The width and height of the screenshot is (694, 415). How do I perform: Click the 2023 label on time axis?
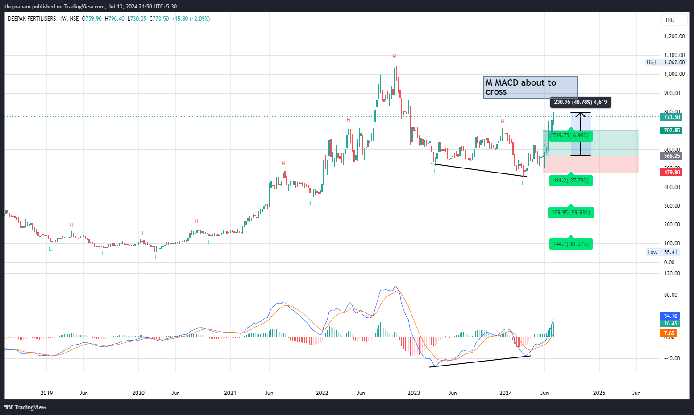tap(414, 393)
